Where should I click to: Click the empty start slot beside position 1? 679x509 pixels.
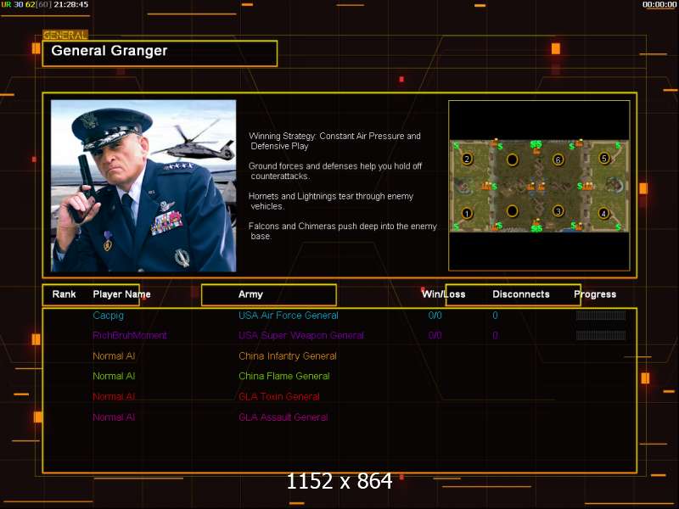click(x=512, y=210)
